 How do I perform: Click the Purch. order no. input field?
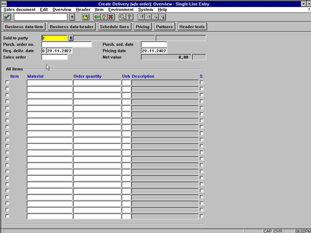point(66,44)
